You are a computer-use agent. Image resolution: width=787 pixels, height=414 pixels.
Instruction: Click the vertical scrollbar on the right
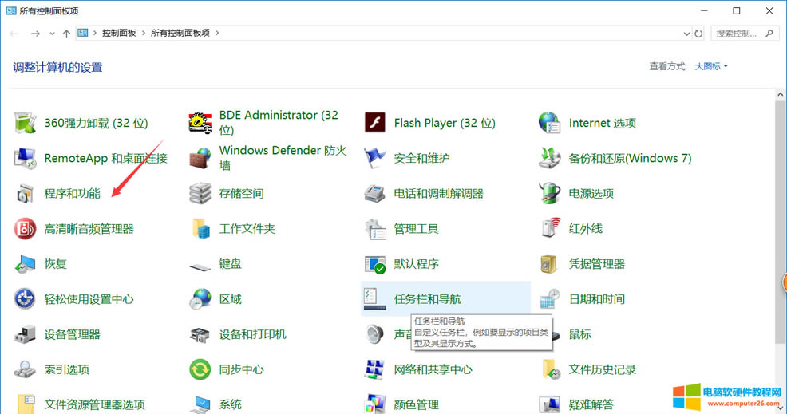pyautogui.click(x=781, y=239)
